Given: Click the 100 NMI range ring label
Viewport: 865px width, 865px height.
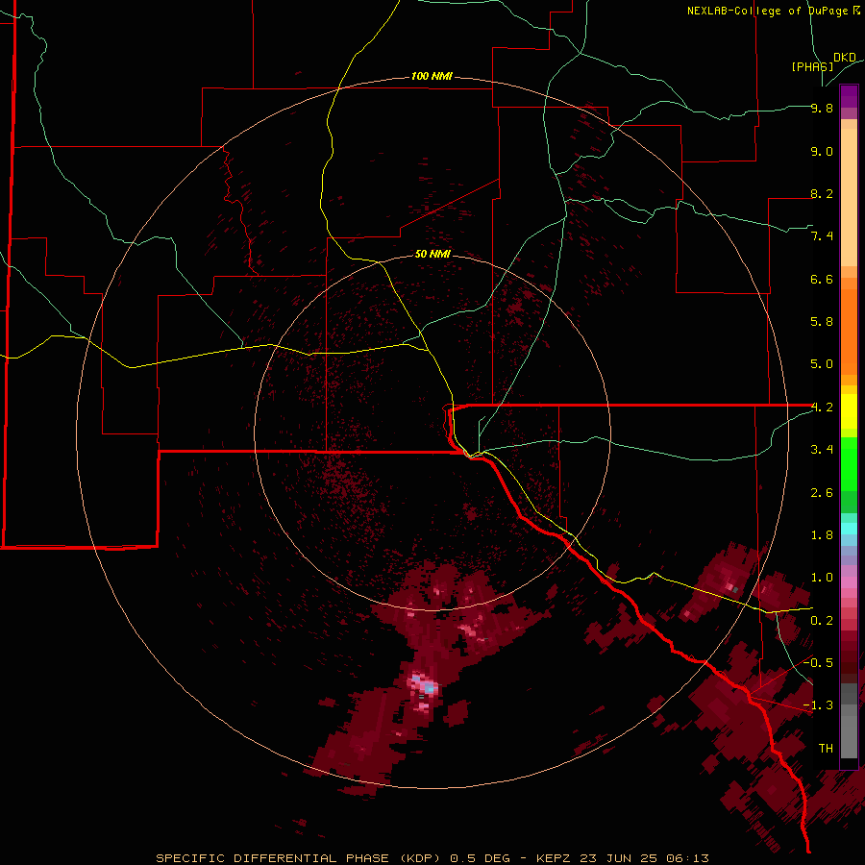Looking at the screenshot, I should pos(432,76).
